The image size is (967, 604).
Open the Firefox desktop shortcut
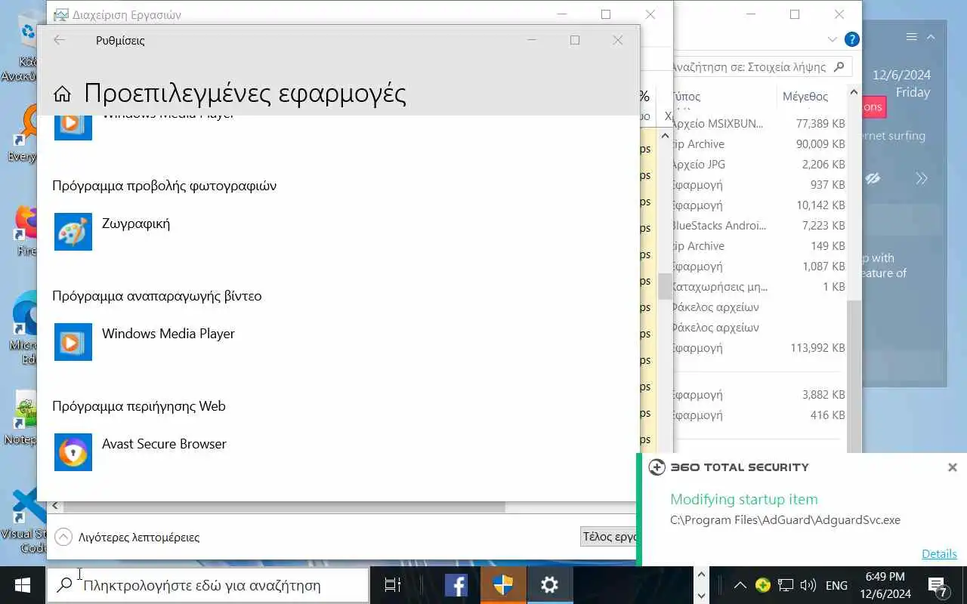24,231
